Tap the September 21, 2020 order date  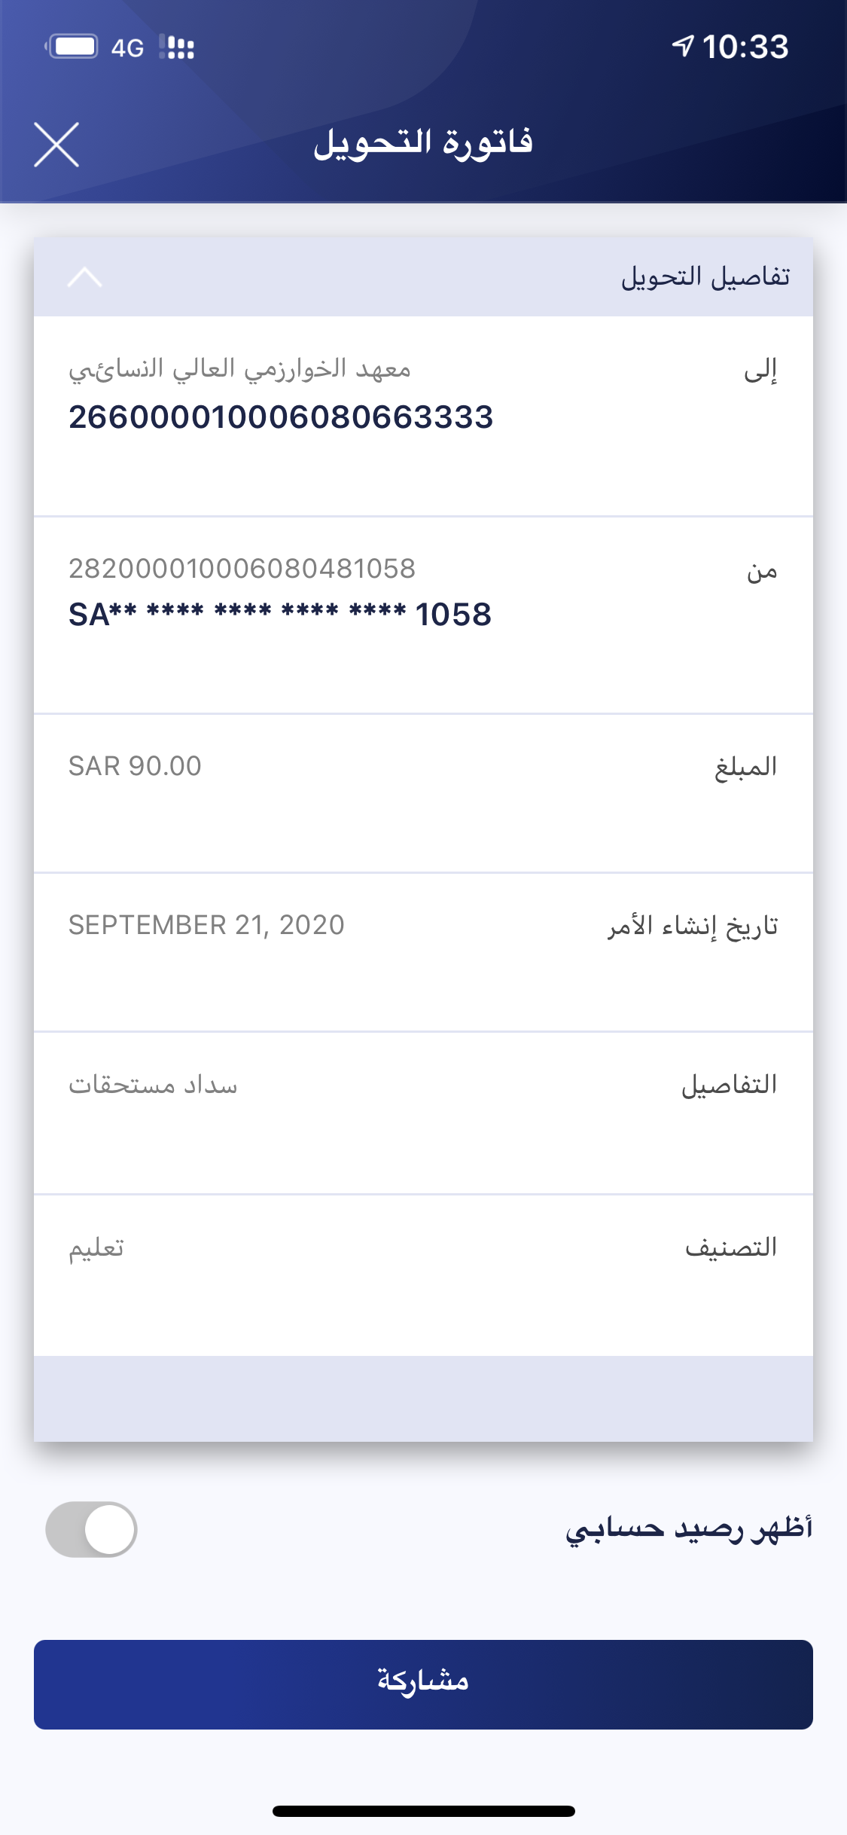[206, 925]
